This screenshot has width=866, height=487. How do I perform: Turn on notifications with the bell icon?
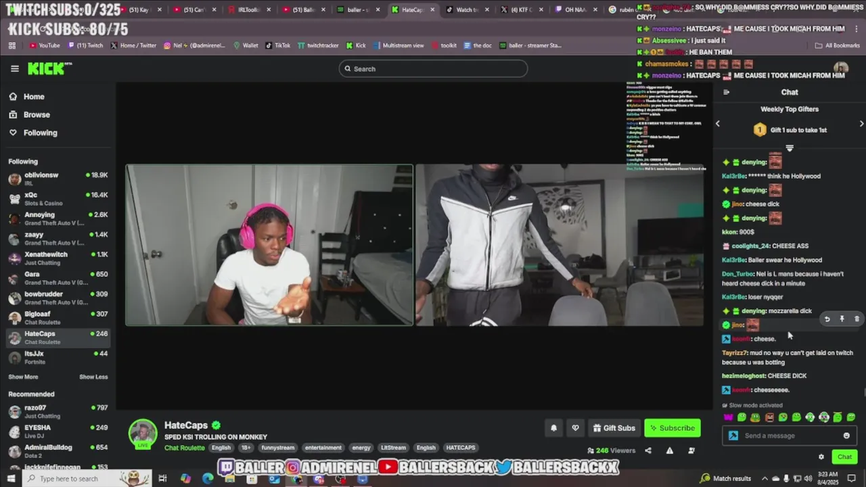(553, 427)
